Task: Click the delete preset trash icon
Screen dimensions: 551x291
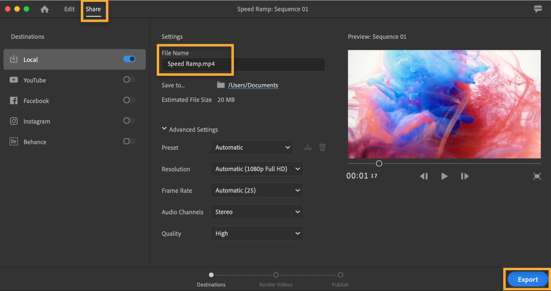Action: click(x=323, y=147)
